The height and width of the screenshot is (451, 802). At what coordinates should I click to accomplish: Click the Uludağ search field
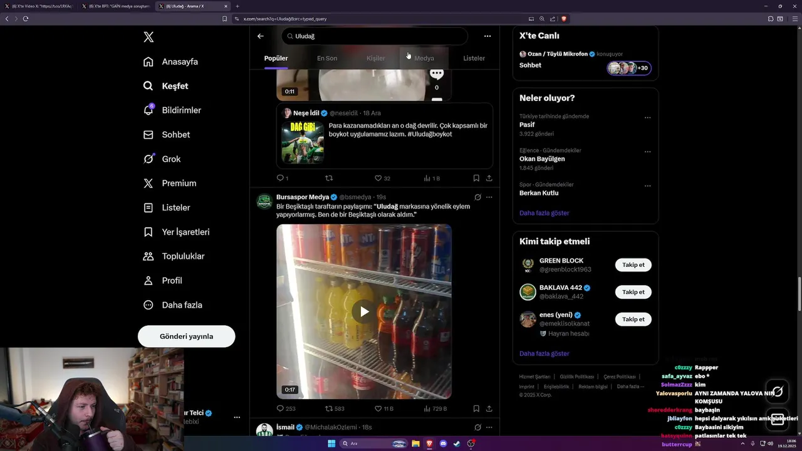click(x=375, y=36)
